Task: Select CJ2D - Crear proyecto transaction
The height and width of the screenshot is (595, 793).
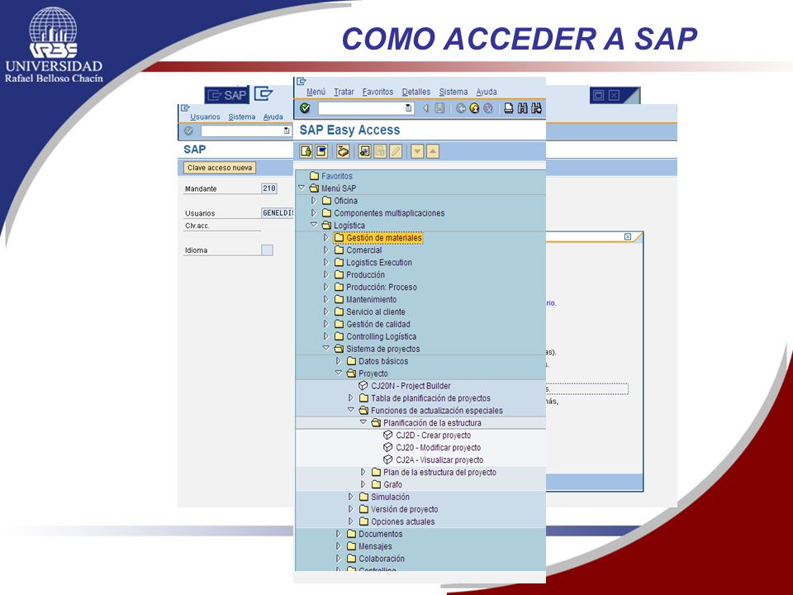Action: click(434, 436)
